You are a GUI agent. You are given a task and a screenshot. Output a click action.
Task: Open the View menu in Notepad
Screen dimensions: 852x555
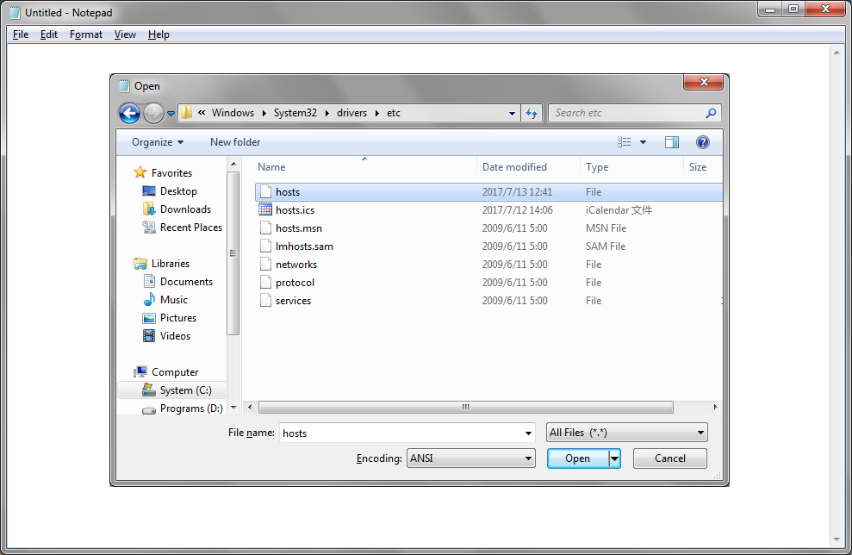[x=125, y=34]
